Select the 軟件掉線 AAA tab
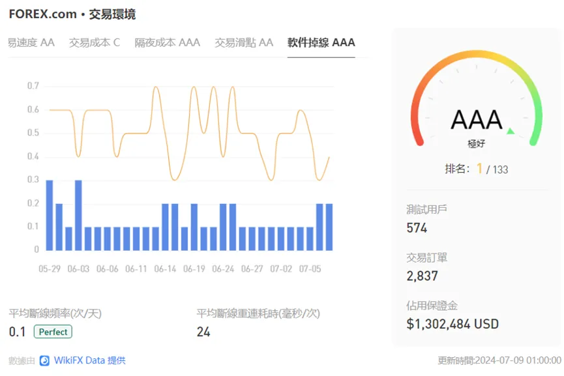564x376 pixels. (321, 42)
